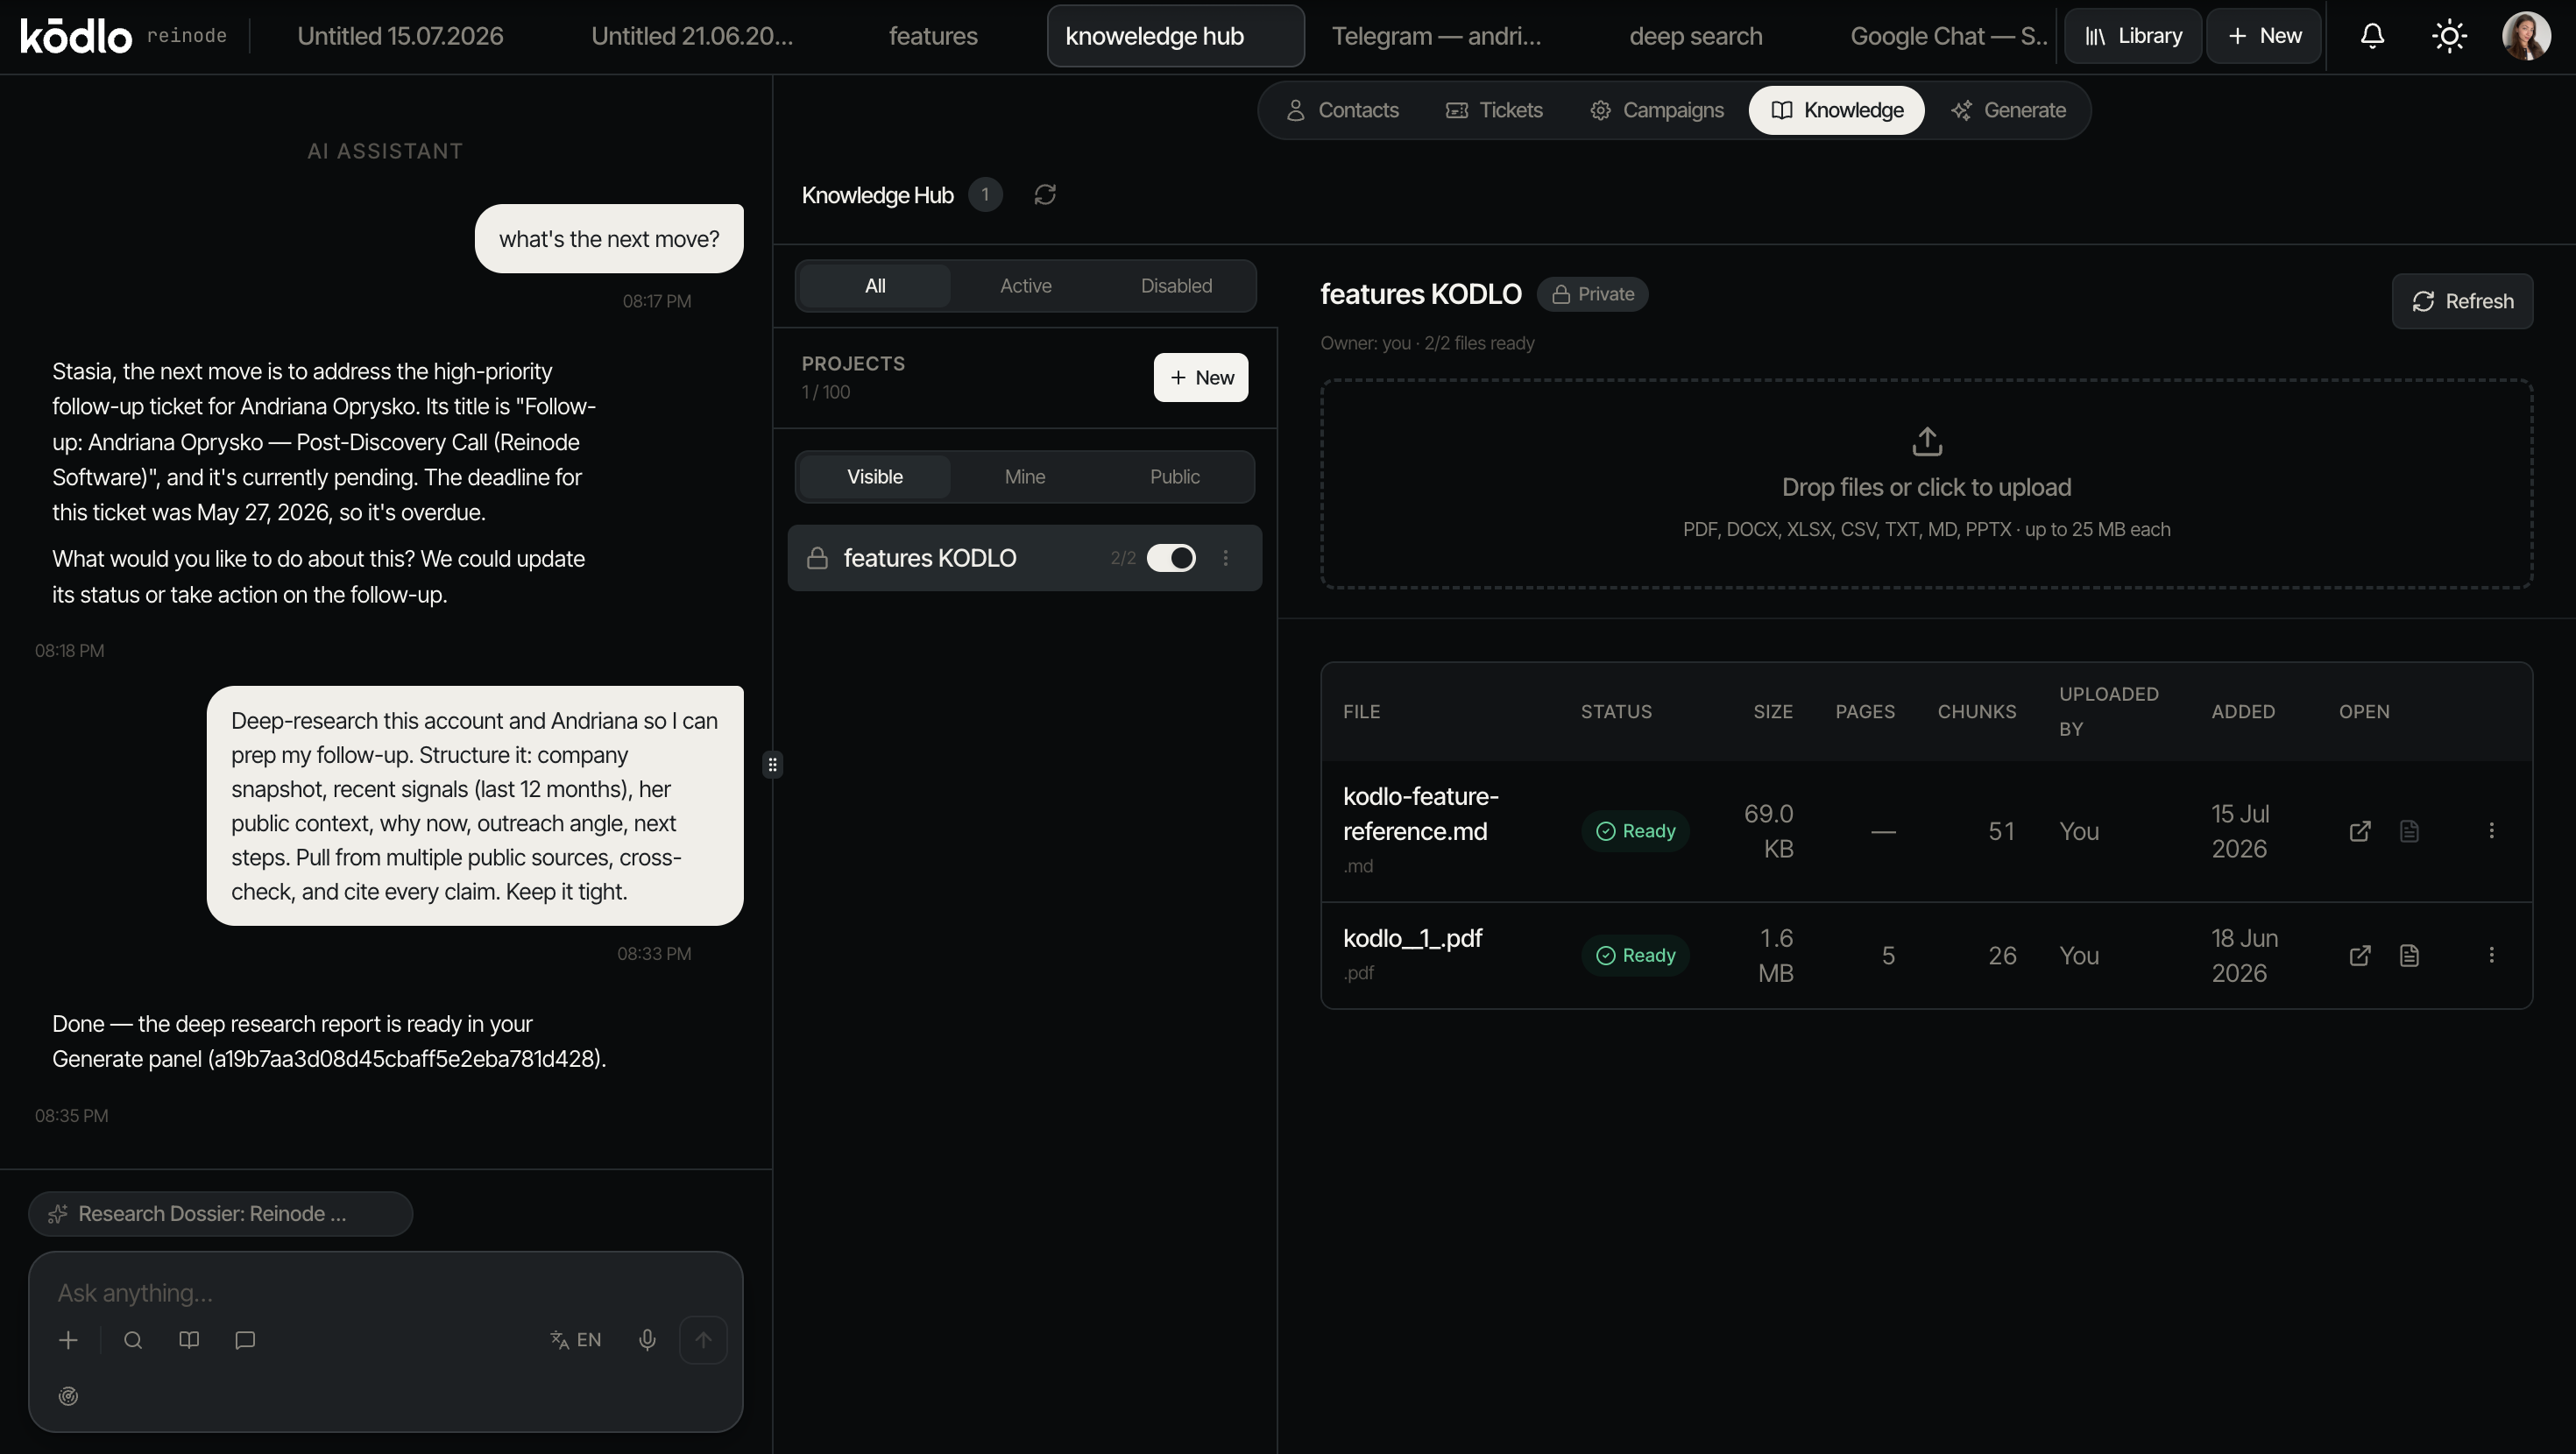The height and width of the screenshot is (1454, 2576).
Task: Click the spiral icon below chat tools
Action: point(68,1396)
